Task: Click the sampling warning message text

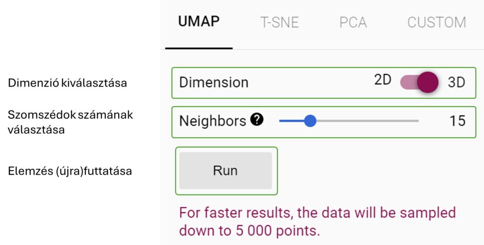Action: (x=317, y=221)
